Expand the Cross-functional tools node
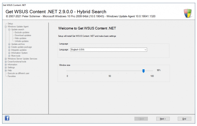Image resolution: width=197 pixels, height=126 pixels. click(6, 62)
